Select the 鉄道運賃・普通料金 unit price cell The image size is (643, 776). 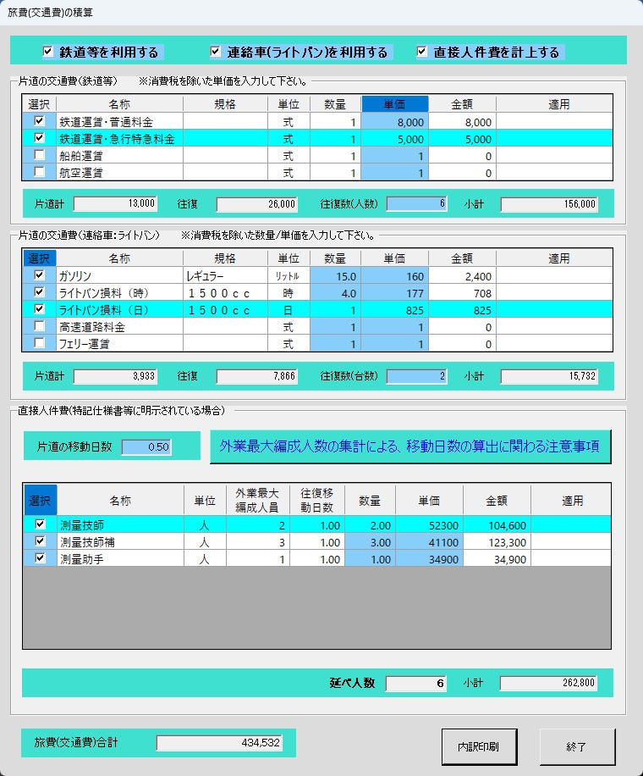click(395, 121)
